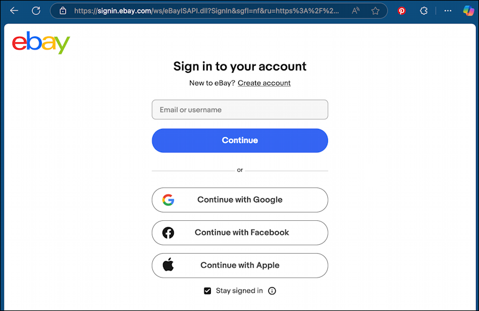Show info about Stay signed in
The width and height of the screenshot is (479, 311).
coord(272,291)
